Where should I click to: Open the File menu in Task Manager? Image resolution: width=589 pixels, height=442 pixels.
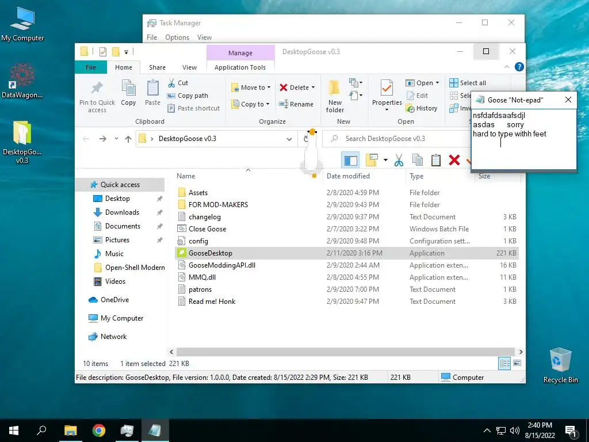tap(152, 37)
